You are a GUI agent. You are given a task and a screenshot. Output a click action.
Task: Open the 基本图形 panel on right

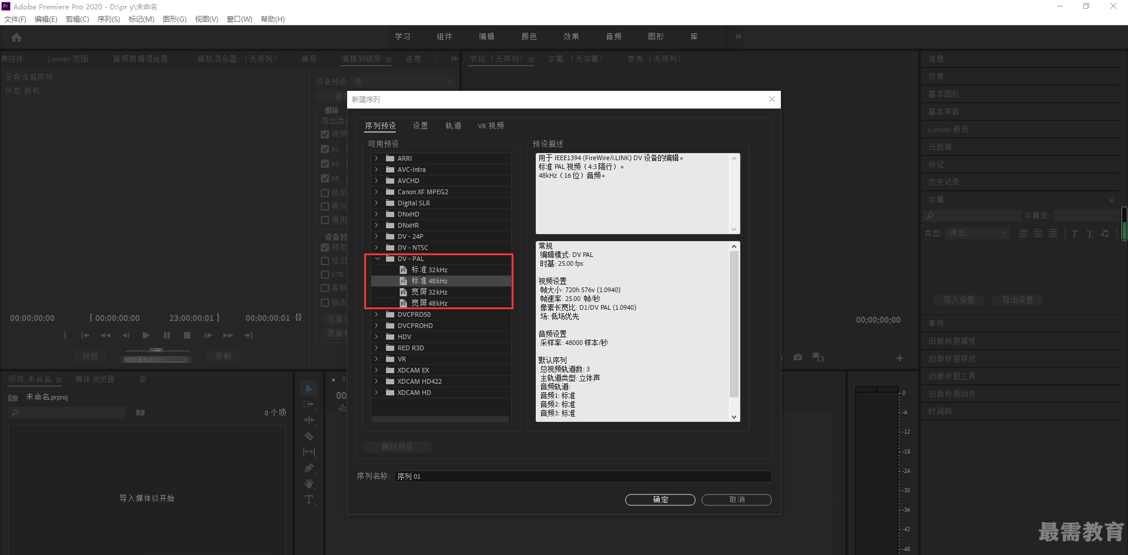[944, 94]
